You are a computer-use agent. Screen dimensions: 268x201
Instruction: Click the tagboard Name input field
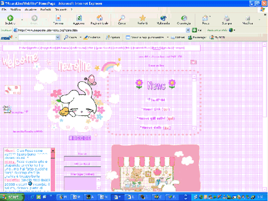pyautogui.click(x=82, y=159)
